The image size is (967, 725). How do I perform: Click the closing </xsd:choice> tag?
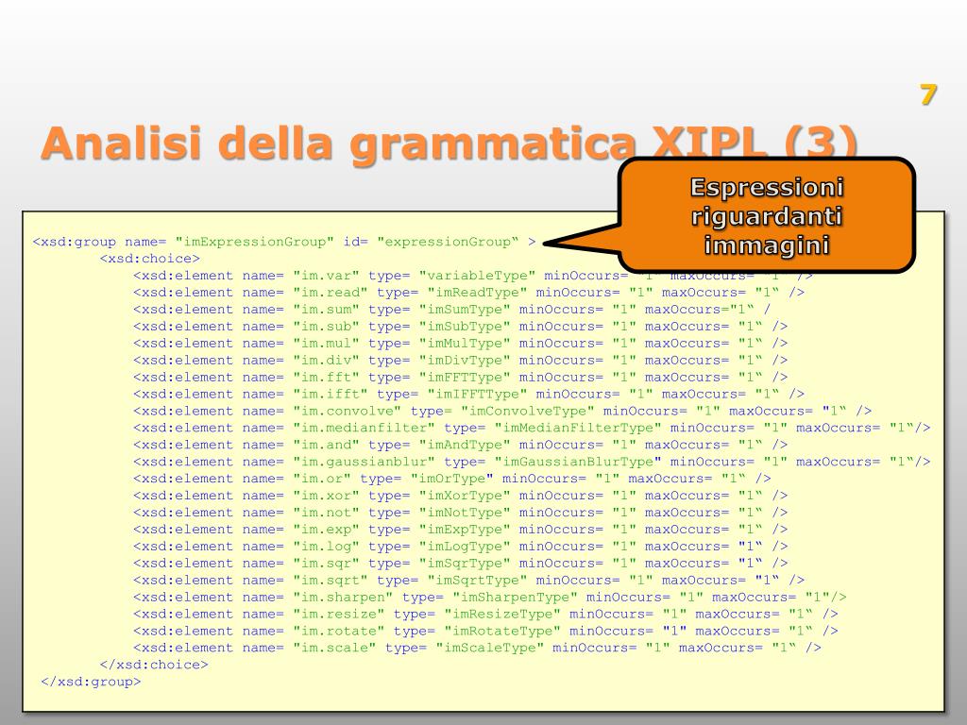[x=154, y=665]
